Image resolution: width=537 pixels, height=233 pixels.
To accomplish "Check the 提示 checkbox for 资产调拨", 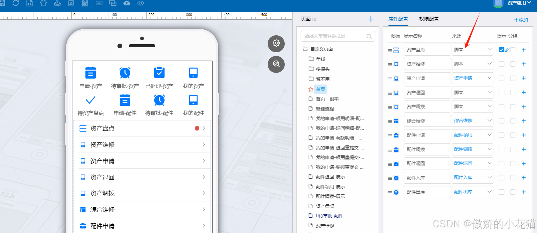I will [501, 107].
